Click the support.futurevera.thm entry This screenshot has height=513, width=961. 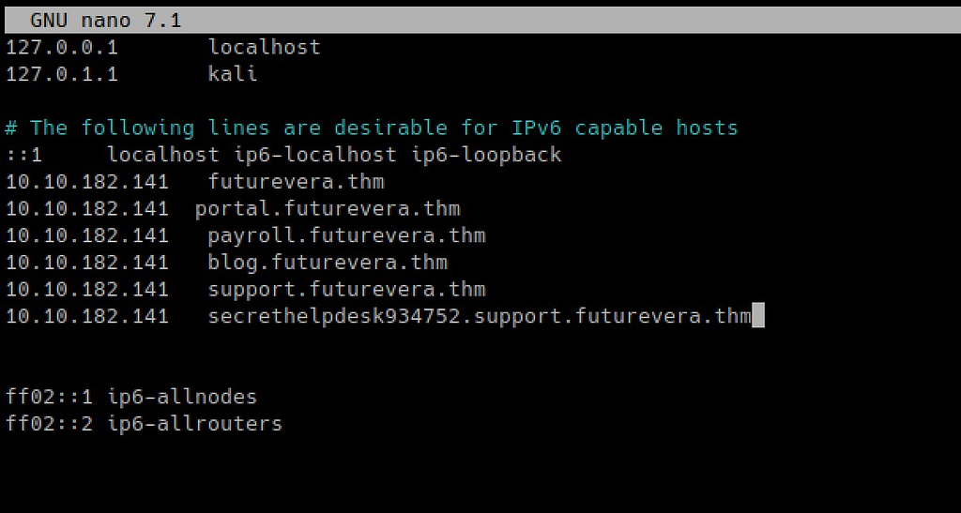point(346,290)
